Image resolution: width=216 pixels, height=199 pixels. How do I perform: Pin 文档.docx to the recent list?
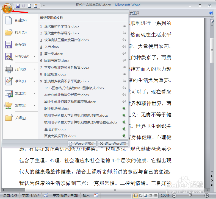(124, 47)
